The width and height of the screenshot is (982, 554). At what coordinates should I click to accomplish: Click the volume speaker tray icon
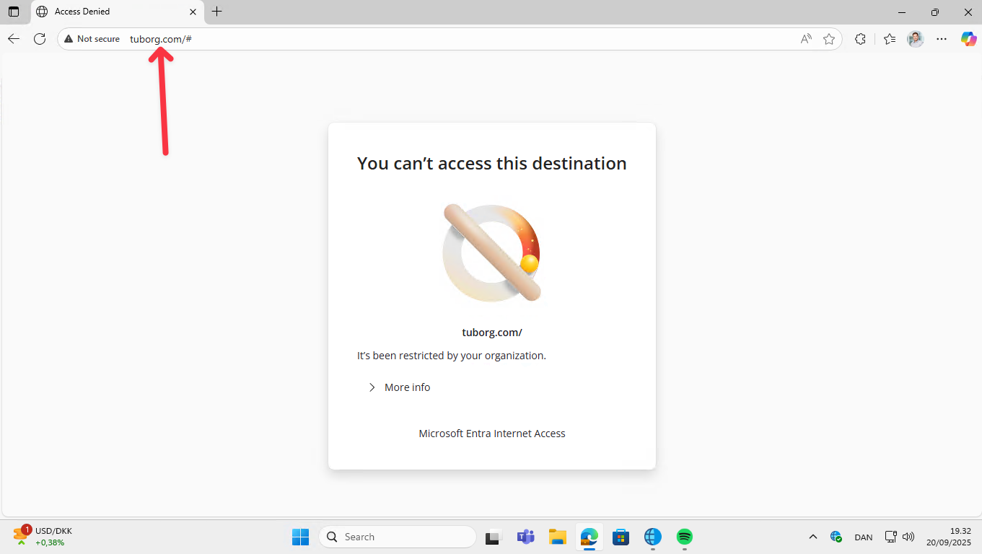coord(908,537)
